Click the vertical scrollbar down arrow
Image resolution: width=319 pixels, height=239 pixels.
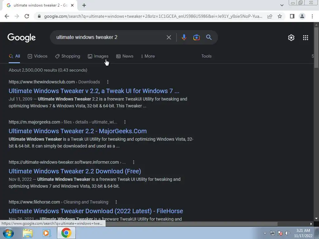click(x=316, y=218)
